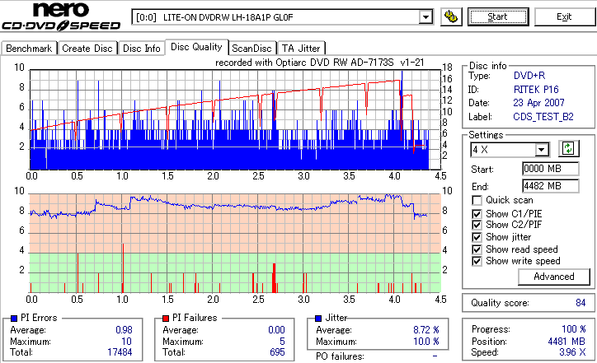This screenshot has height=363, width=597.
Task: Click the Start button
Action: click(x=498, y=16)
